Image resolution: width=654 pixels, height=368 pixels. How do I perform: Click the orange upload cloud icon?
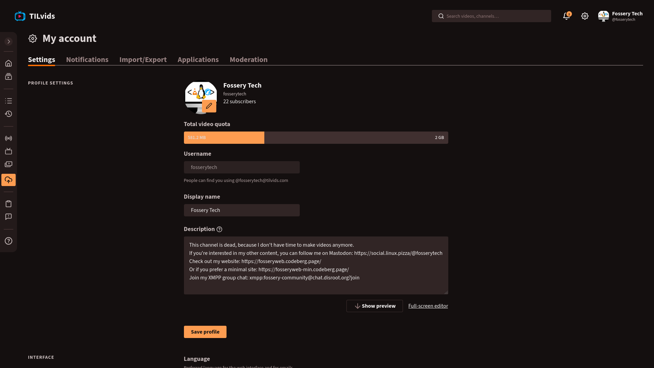coord(9,180)
